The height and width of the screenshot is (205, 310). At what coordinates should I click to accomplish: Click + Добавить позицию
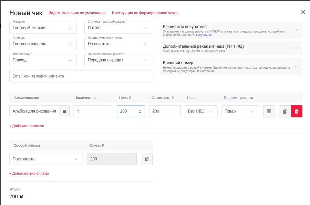click(27, 126)
